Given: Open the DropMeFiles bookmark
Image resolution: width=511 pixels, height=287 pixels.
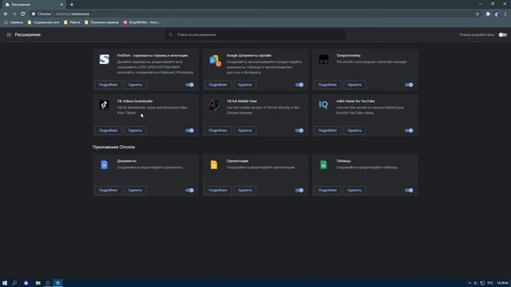Looking at the screenshot, I should tap(141, 22).
